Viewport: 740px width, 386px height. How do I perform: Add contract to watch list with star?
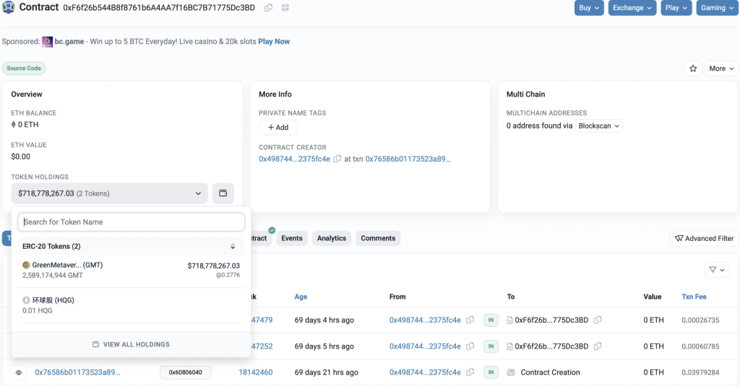pyautogui.click(x=693, y=69)
